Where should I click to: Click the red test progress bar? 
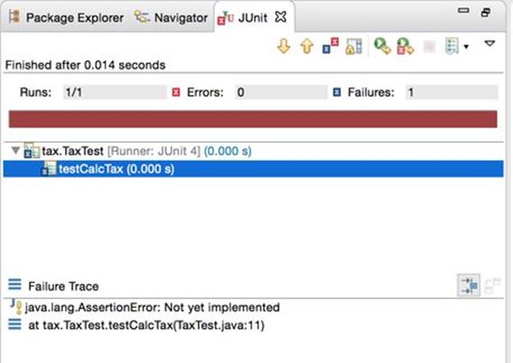point(253,119)
